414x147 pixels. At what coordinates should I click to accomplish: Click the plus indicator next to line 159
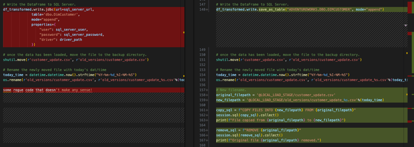pos(207,100)
